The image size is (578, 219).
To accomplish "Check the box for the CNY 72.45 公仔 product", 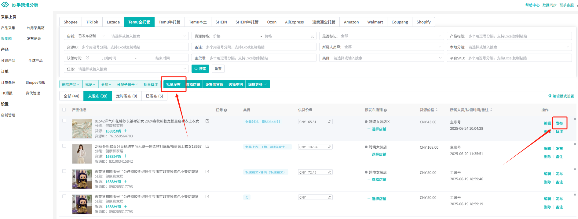I will tap(64, 171).
